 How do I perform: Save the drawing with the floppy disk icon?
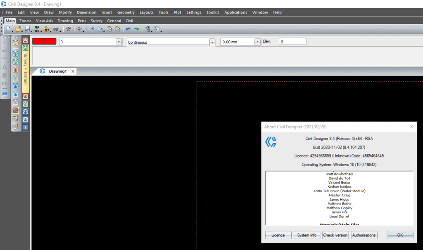[x=27, y=29]
